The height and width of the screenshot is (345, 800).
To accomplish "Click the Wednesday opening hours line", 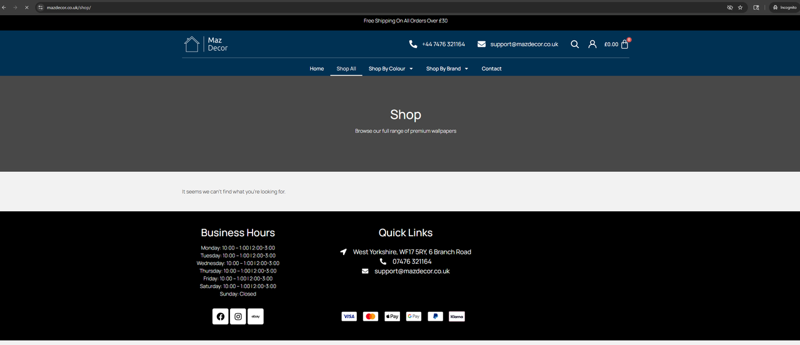I will point(238,263).
